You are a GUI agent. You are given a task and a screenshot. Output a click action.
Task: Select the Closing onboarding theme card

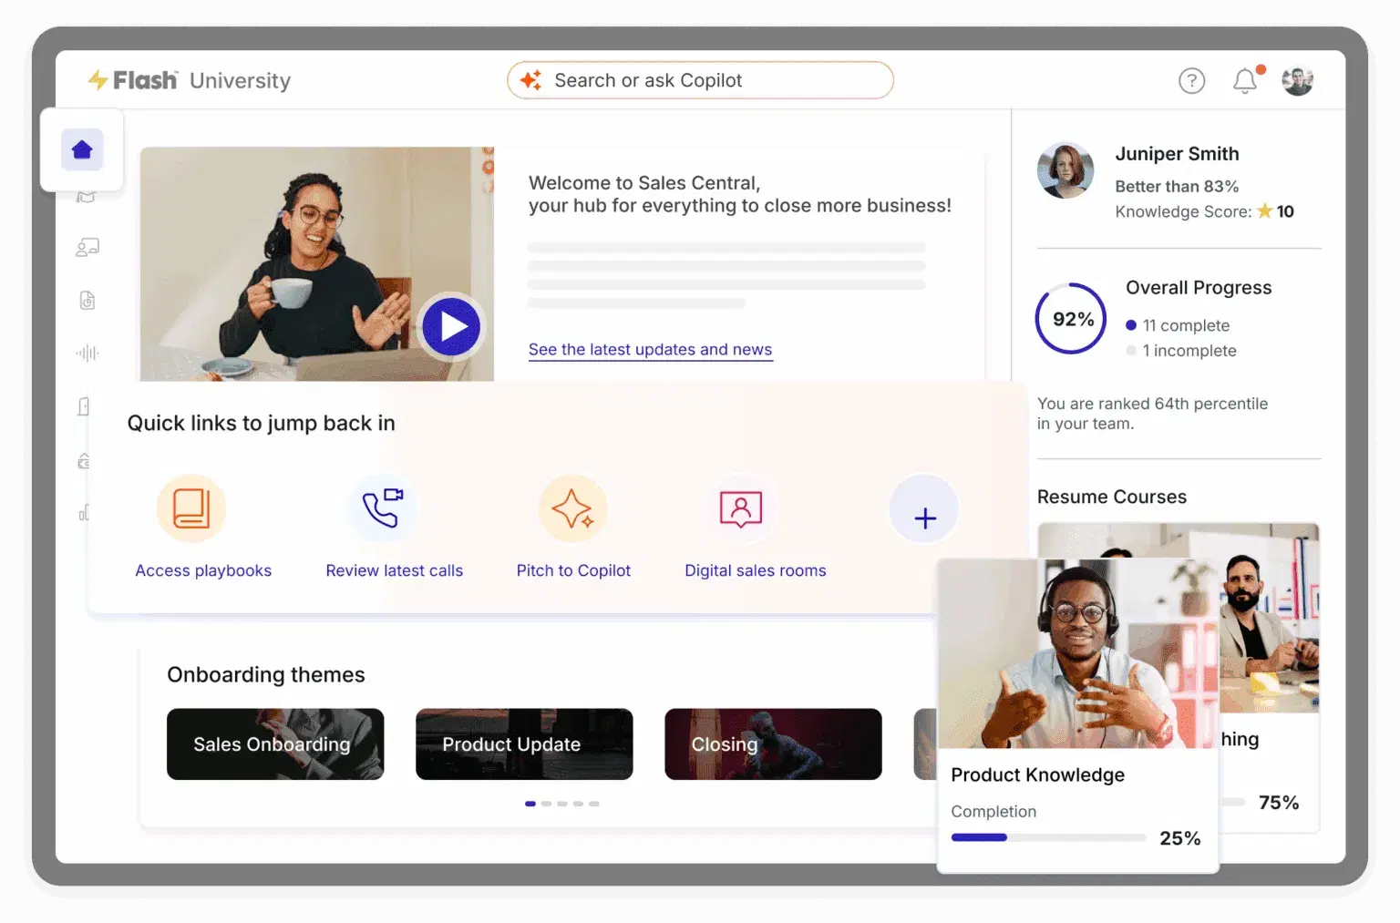pos(772,744)
